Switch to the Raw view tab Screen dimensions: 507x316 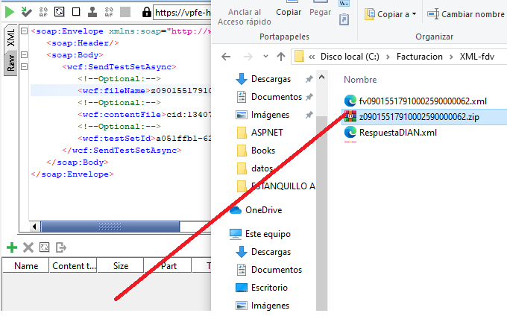click(11, 64)
